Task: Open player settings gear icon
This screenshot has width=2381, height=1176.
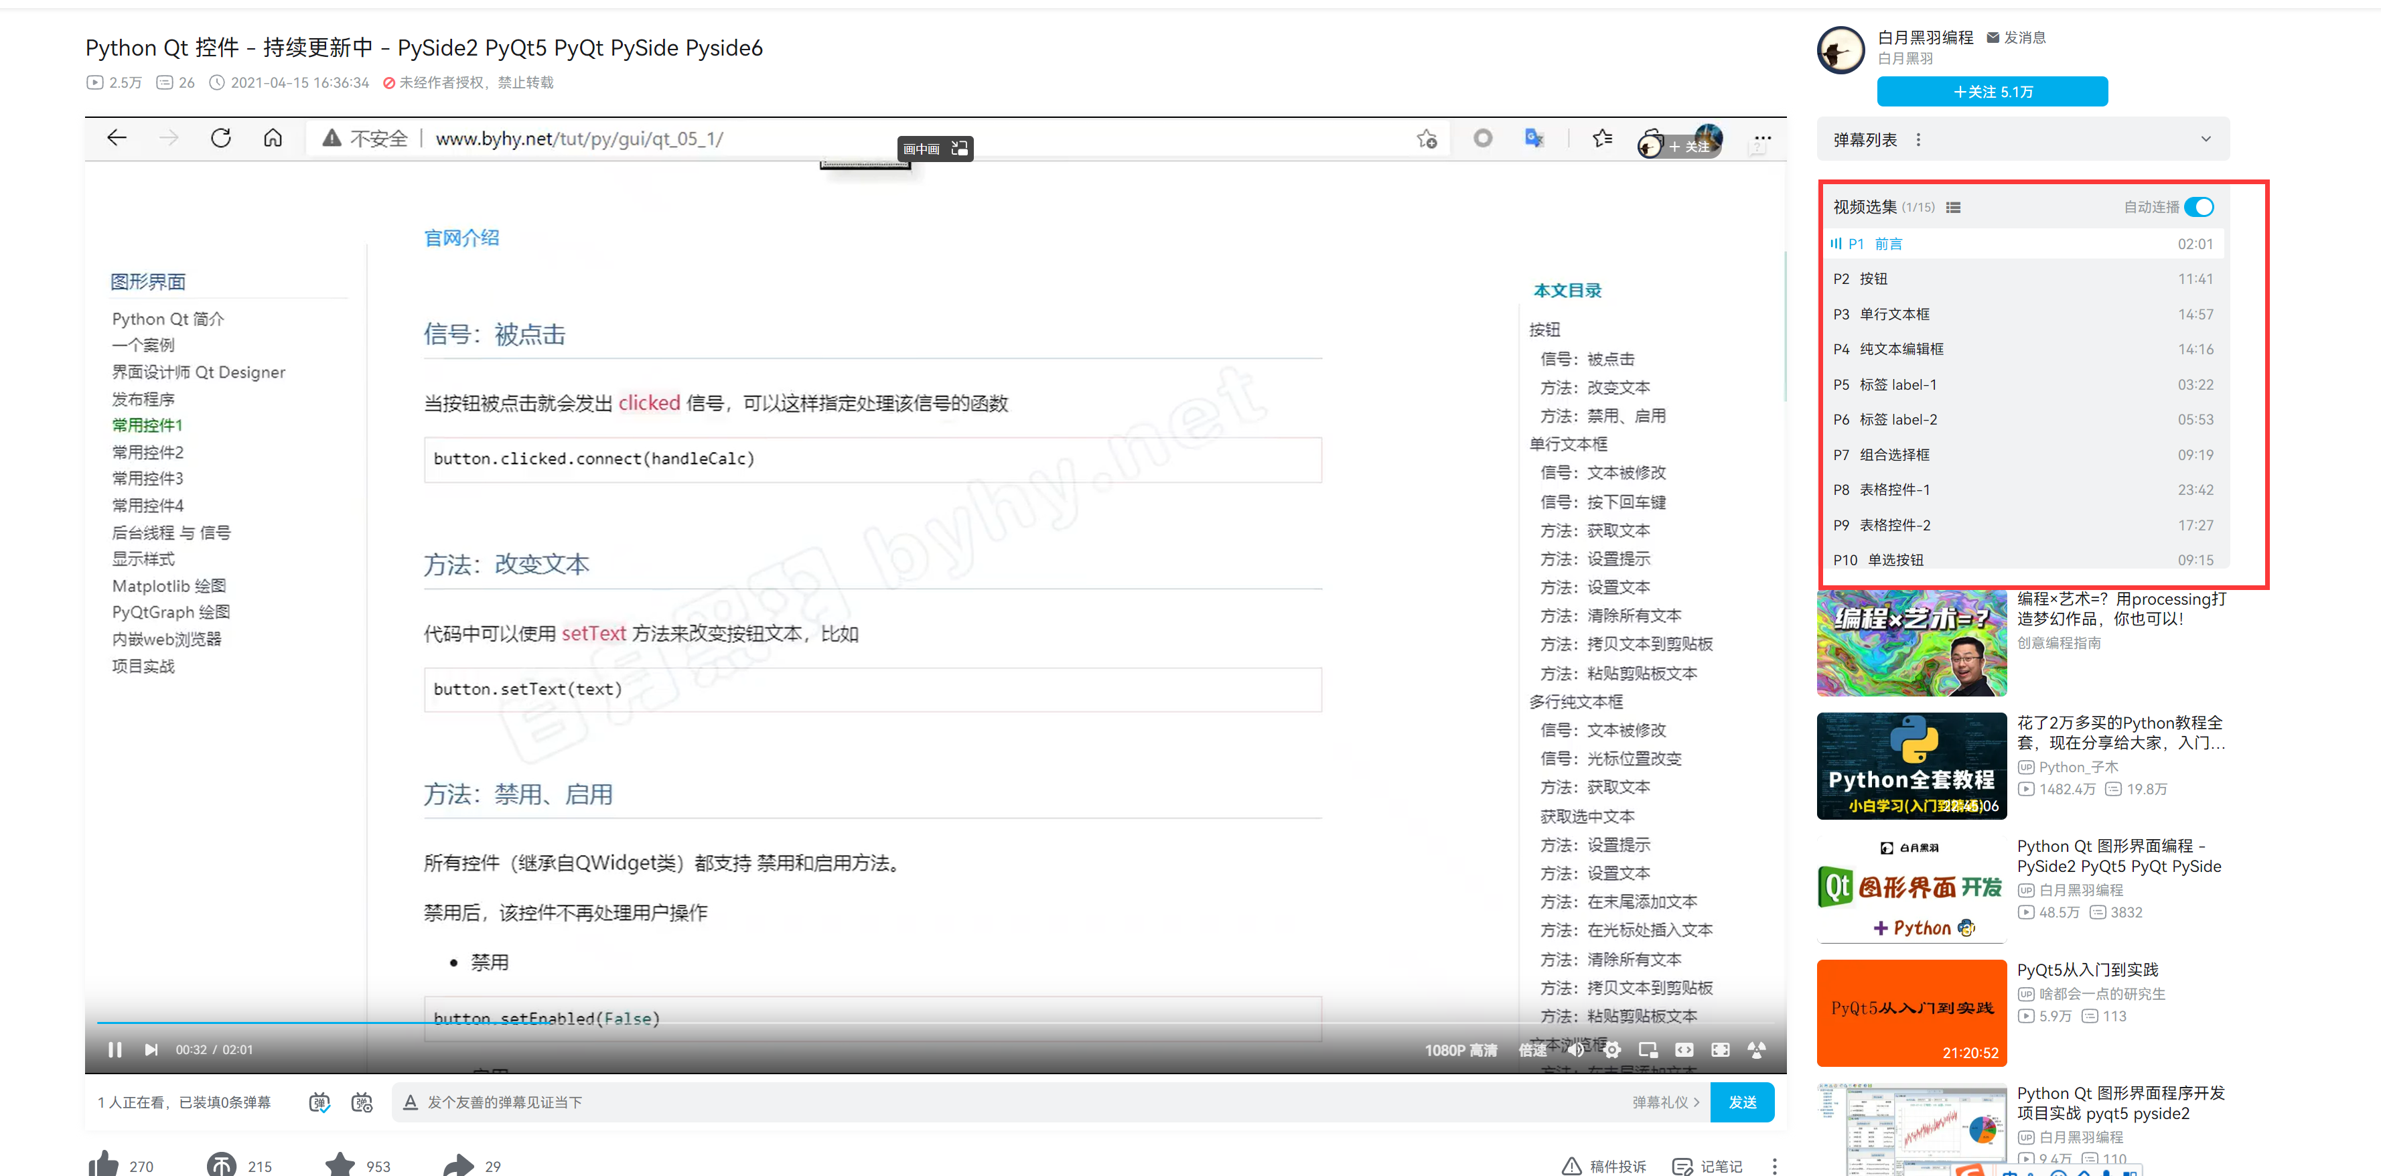Action: 1612,1049
